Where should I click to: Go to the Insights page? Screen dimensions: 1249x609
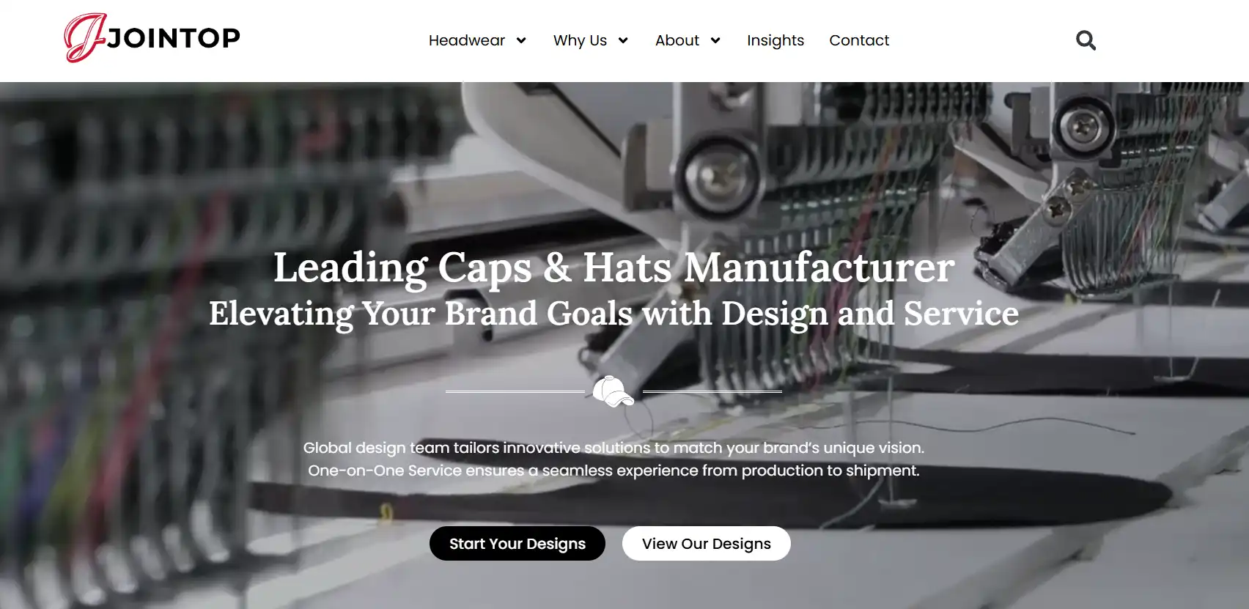pyautogui.click(x=775, y=40)
